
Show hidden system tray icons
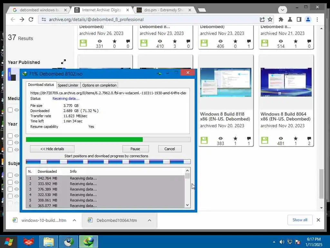[274, 242]
